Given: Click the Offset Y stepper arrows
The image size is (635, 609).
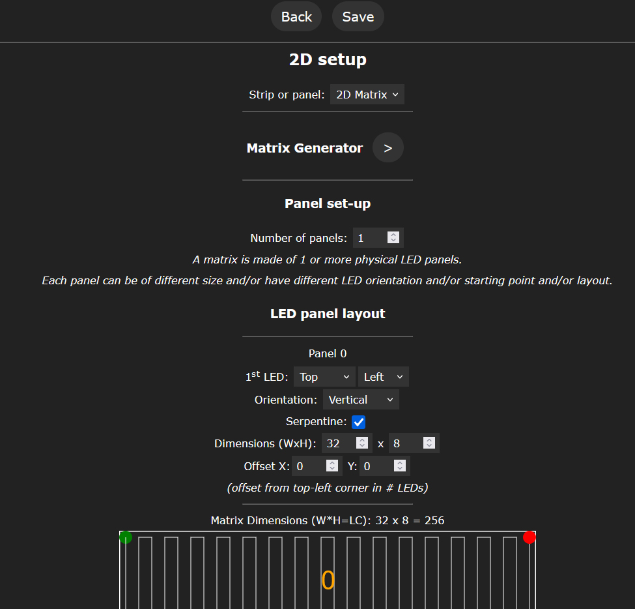Looking at the screenshot, I should [400, 466].
